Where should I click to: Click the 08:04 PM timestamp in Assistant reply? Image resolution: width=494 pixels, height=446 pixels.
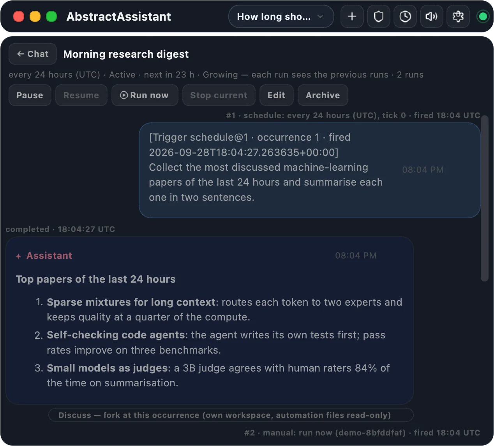click(356, 256)
